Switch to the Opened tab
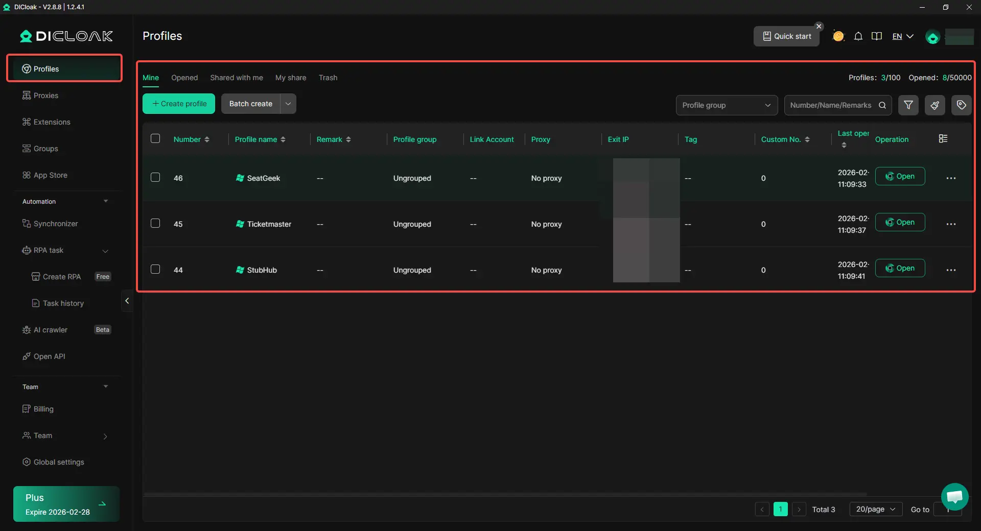 coord(184,78)
